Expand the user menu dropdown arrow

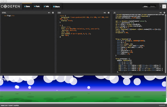click(x=160, y=6)
